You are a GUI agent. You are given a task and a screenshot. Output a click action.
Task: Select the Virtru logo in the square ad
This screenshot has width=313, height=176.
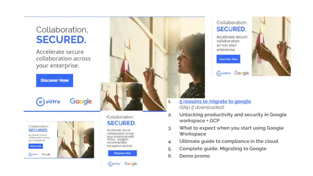coord(223,73)
